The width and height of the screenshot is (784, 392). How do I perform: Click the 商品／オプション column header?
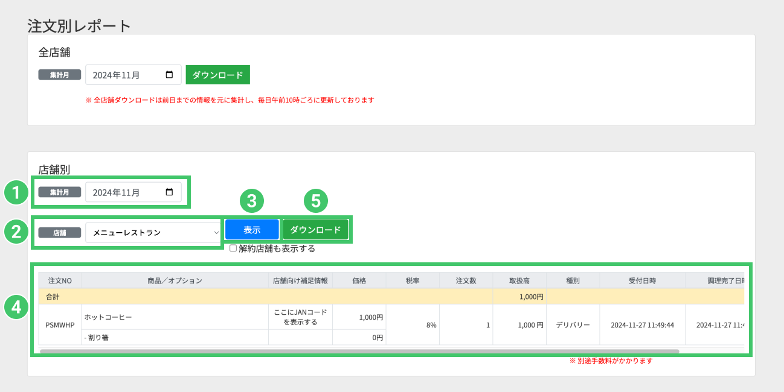pyautogui.click(x=175, y=280)
